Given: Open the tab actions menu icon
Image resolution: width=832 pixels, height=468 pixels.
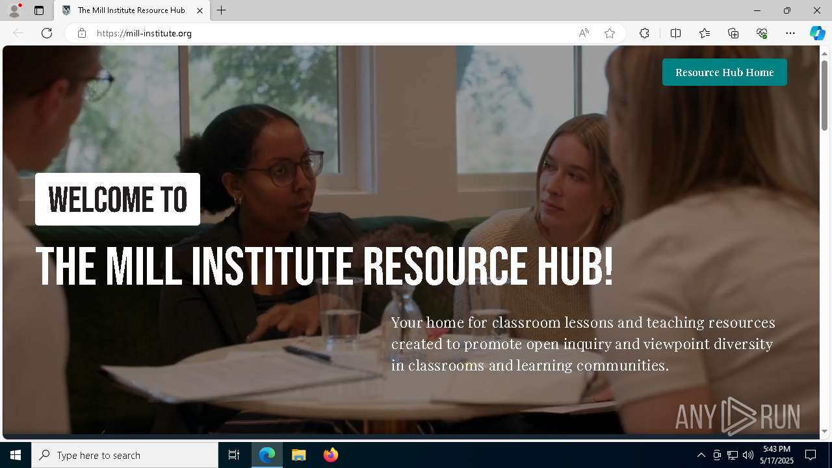Looking at the screenshot, I should pyautogui.click(x=39, y=10).
